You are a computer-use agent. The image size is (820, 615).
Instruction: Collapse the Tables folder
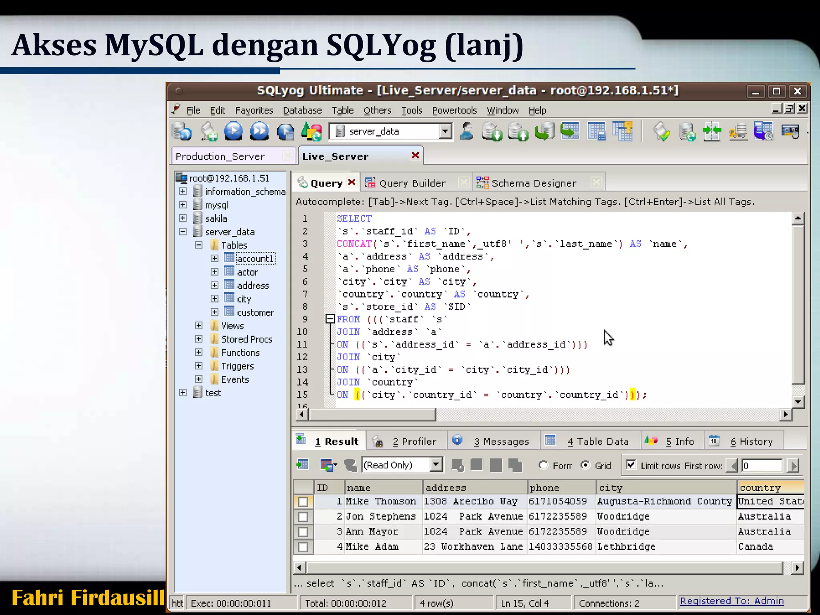click(x=199, y=245)
